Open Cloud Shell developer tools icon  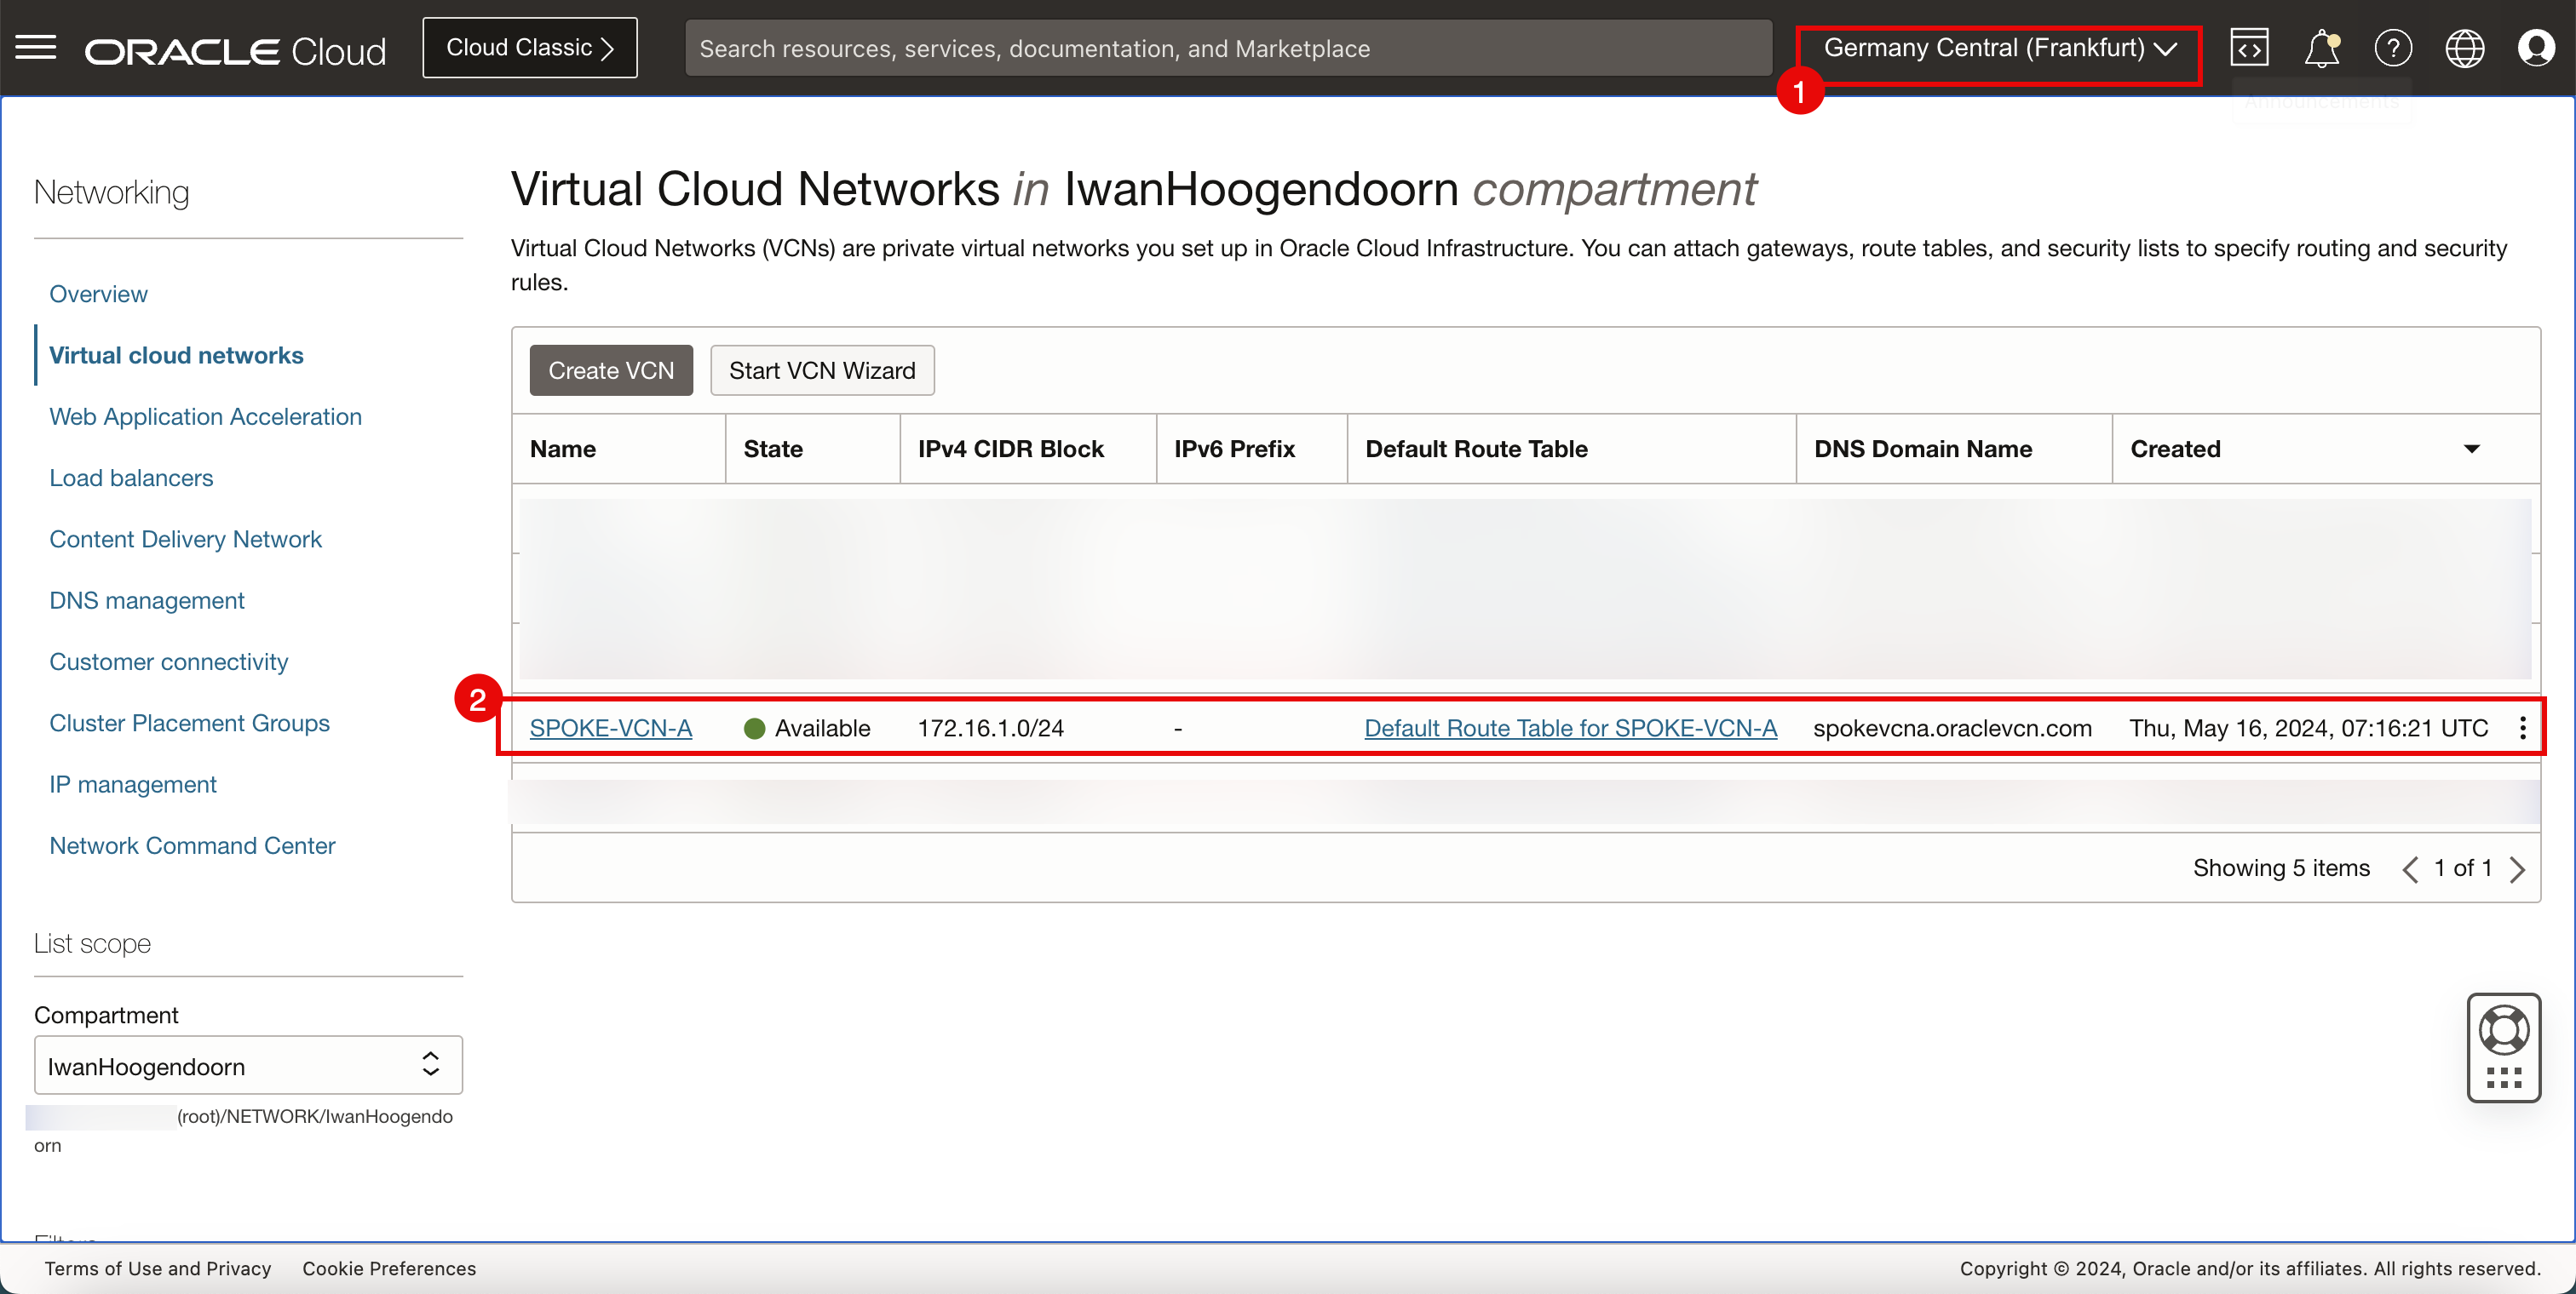coord(2249,48)
